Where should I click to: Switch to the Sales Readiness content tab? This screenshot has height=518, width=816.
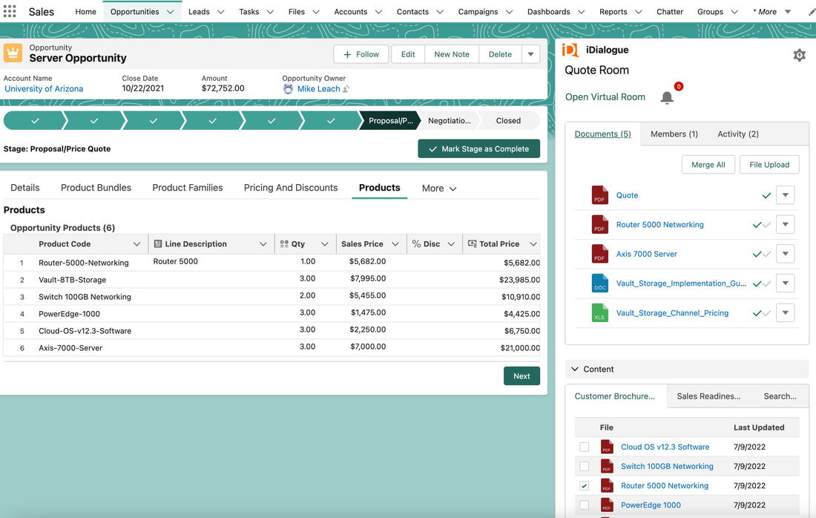point(708,396)
